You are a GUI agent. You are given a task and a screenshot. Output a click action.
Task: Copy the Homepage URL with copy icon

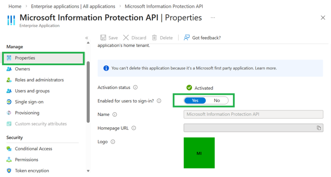coord(319,128)
